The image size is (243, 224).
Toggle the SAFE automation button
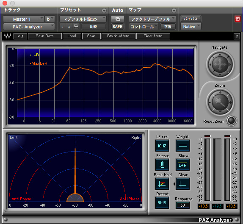tap(117, 27)
